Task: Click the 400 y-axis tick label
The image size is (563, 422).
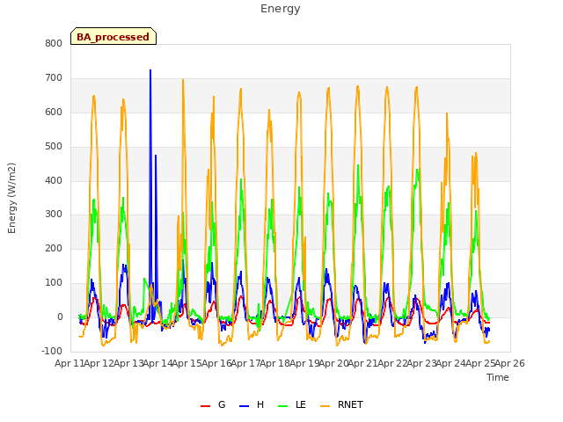Action: (54, 180)
